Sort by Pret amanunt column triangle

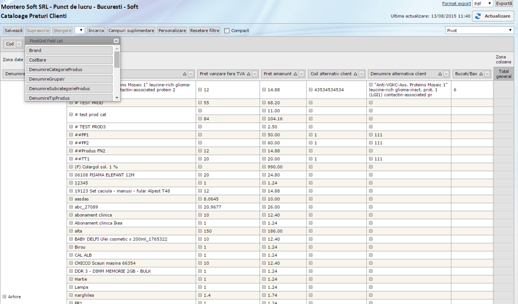pos(296,74)
